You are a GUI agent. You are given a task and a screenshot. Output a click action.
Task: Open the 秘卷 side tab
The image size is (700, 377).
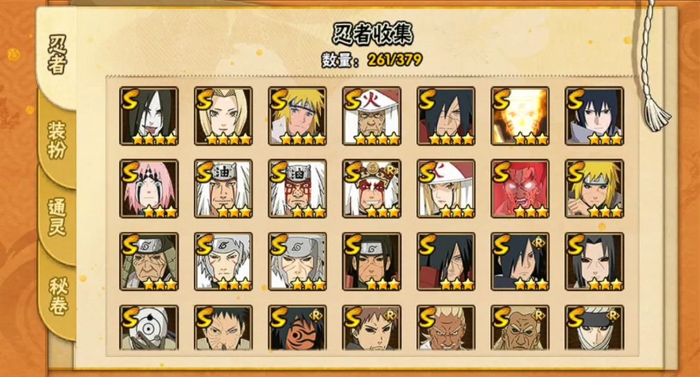click(57, 296)
